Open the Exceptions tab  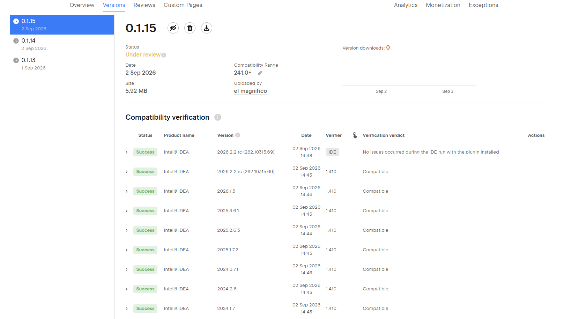pyautogui.click(x=483, y=5)
